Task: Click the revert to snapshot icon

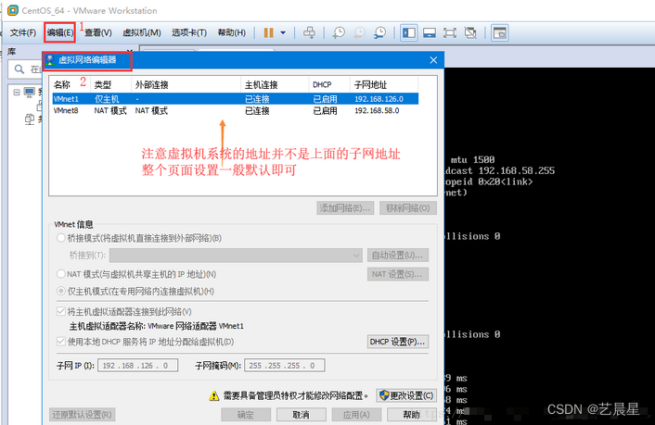Action: (x=359, y=32)
